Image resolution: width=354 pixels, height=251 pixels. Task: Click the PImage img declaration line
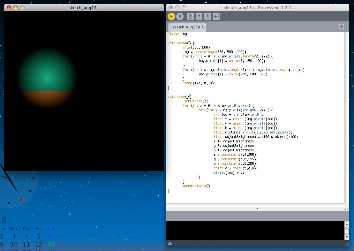178,34
